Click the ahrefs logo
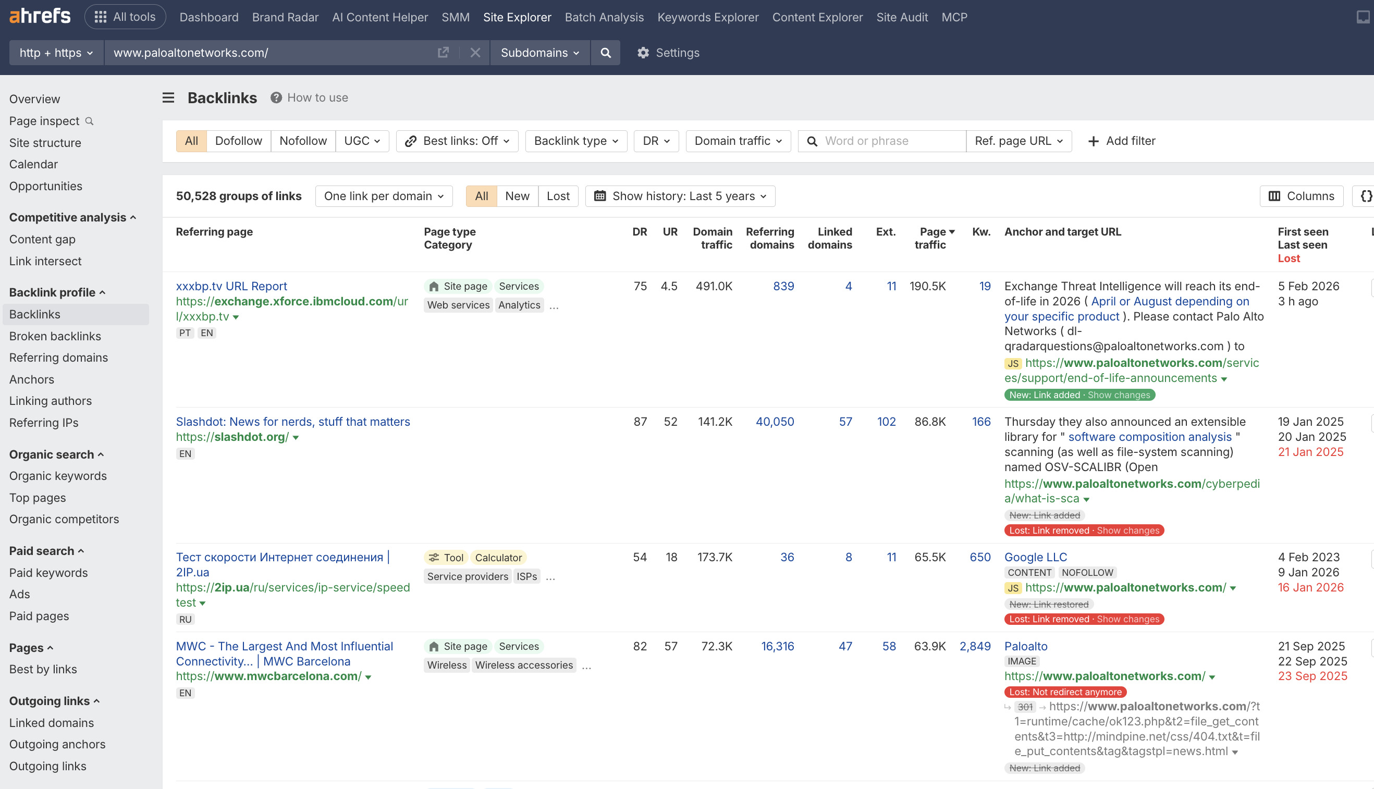This screenshot has width=1374, height=789. click(40, 16)
